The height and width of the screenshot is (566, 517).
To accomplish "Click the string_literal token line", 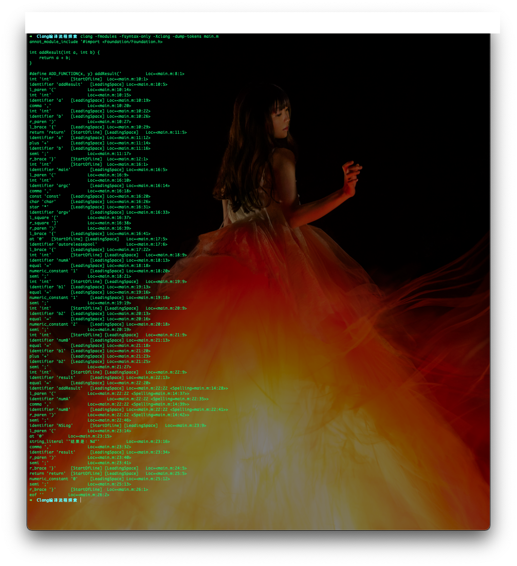I will (x=100, y=441).
